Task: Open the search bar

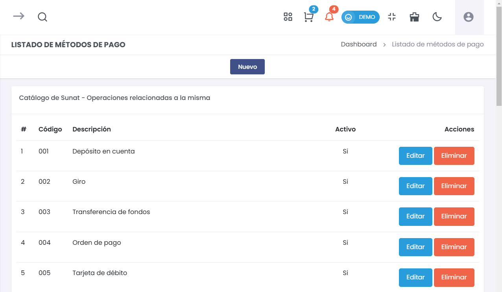Action: pos(42,17)
